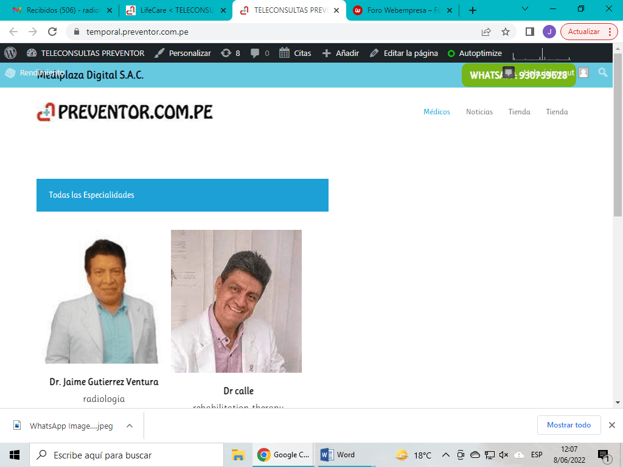Screen dimensions: 623x467
Task: Open a new browser tab
Action: [x=472, y=10]
